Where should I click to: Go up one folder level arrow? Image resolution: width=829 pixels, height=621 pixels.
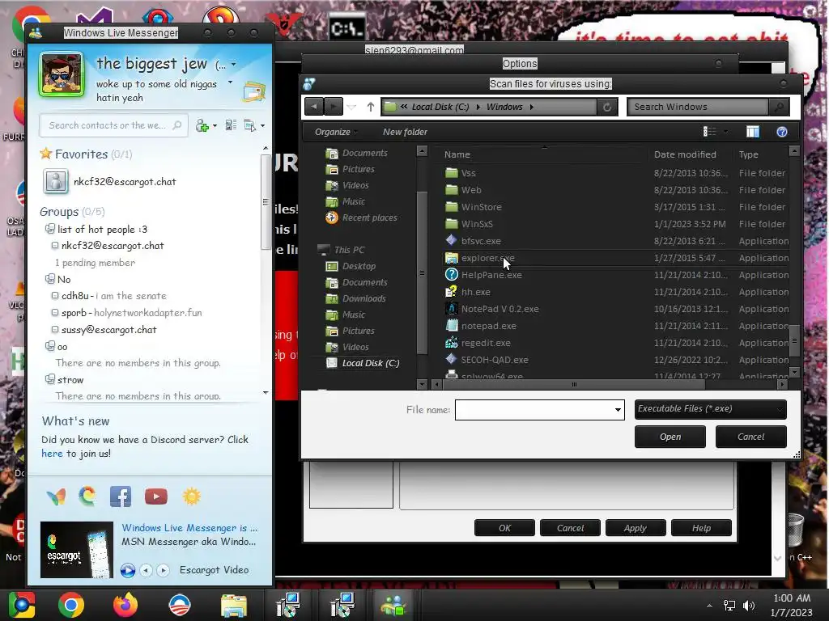(x=371, y=108)
